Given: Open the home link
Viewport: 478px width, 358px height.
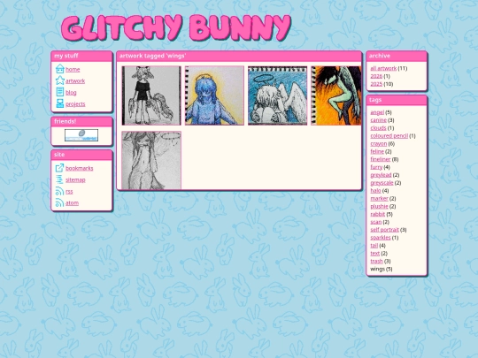Looking at the screenshot, I should point(73,70).
